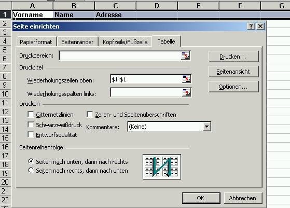
Task: Switch to the Seitenränder tab
Action: [x=77, y=42]
